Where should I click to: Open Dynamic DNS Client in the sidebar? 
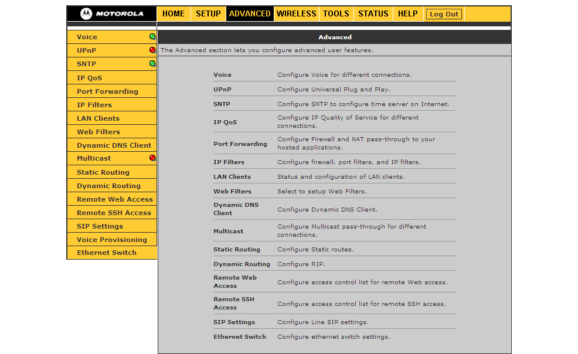tap(114, 145)
